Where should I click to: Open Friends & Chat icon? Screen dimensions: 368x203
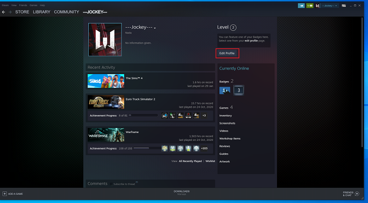pyautogui.click(x=357, y=194)
